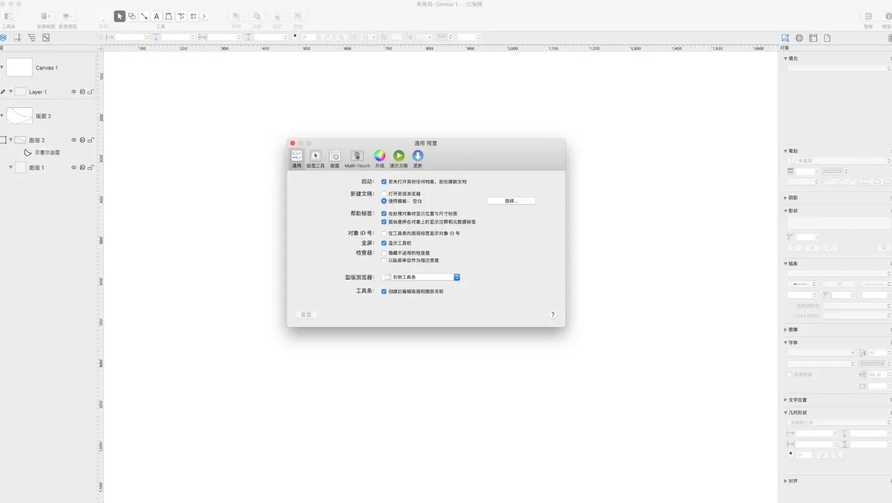
Task: Open the 绘图工具 preferences tab
Action: click(315, 159)
